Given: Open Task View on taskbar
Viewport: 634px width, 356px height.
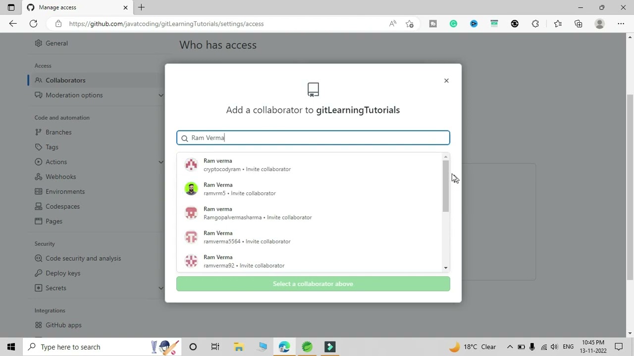Looking at the screenshot, I should [x=215, y=347].
